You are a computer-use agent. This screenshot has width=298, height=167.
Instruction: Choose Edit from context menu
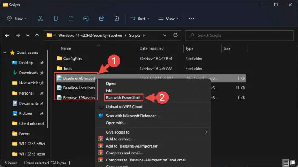click(109, 91)
